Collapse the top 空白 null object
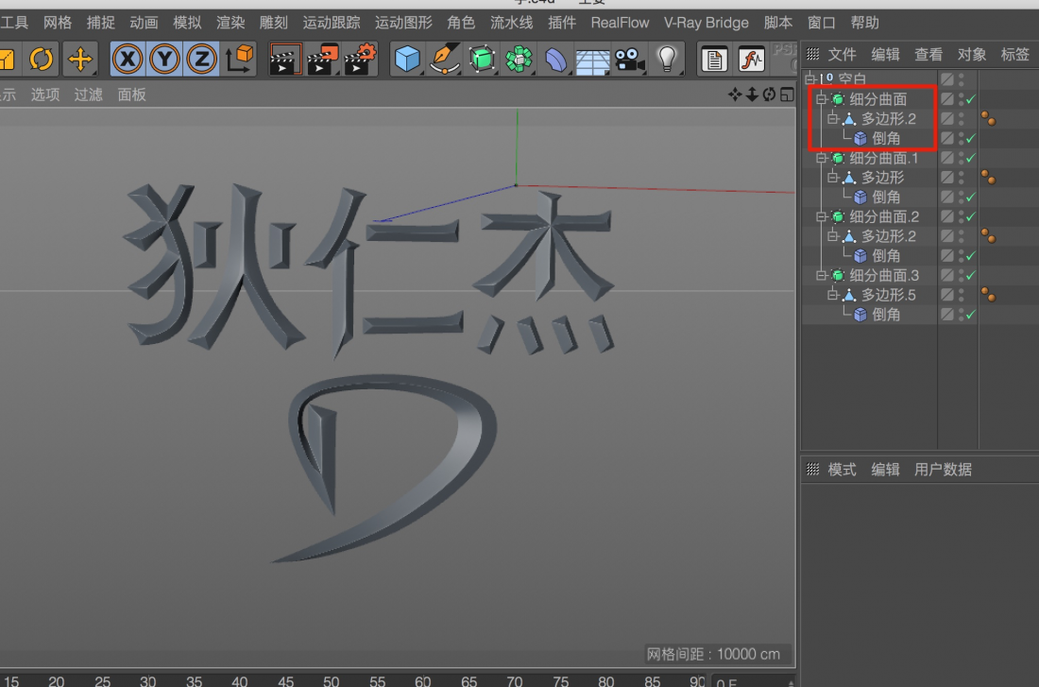Screen dimensions: 1039x687 (x=810, y=79)
